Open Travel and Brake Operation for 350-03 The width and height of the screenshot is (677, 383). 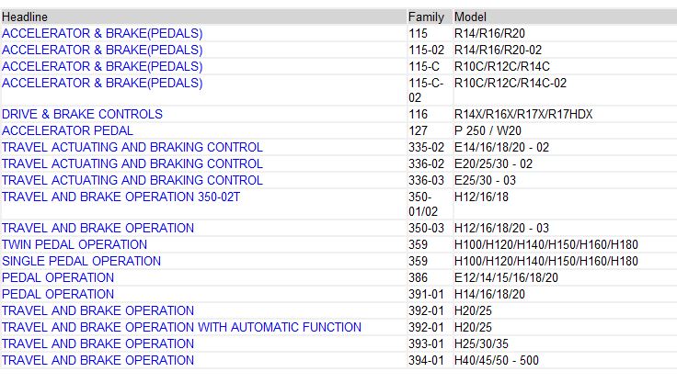[x=98, y=228]
